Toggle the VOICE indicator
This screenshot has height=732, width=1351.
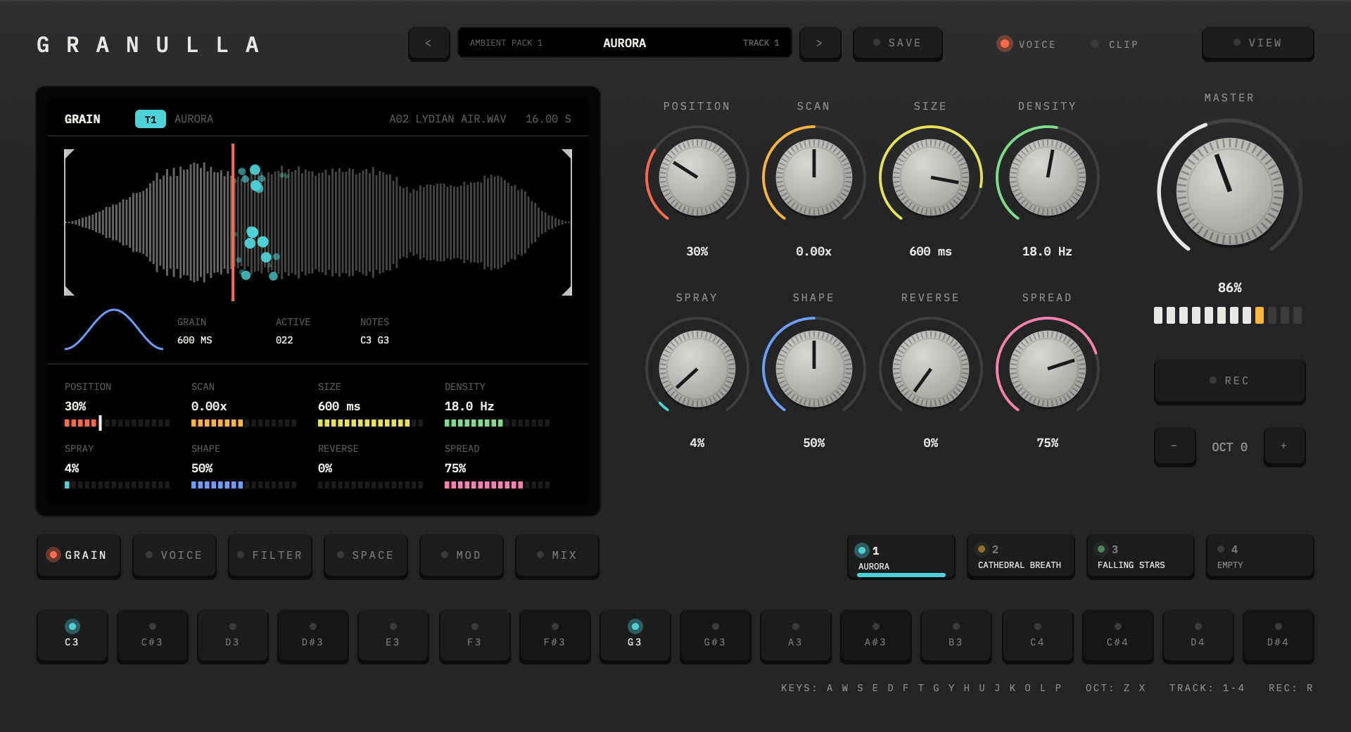[x=1027, y=44]
